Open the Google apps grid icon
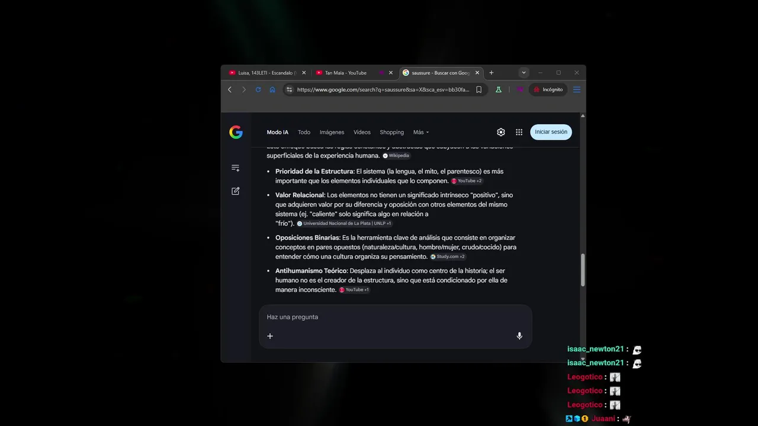The width and height of the screenshot is (758, 426). pyautogui.click(x=519, y=133)
